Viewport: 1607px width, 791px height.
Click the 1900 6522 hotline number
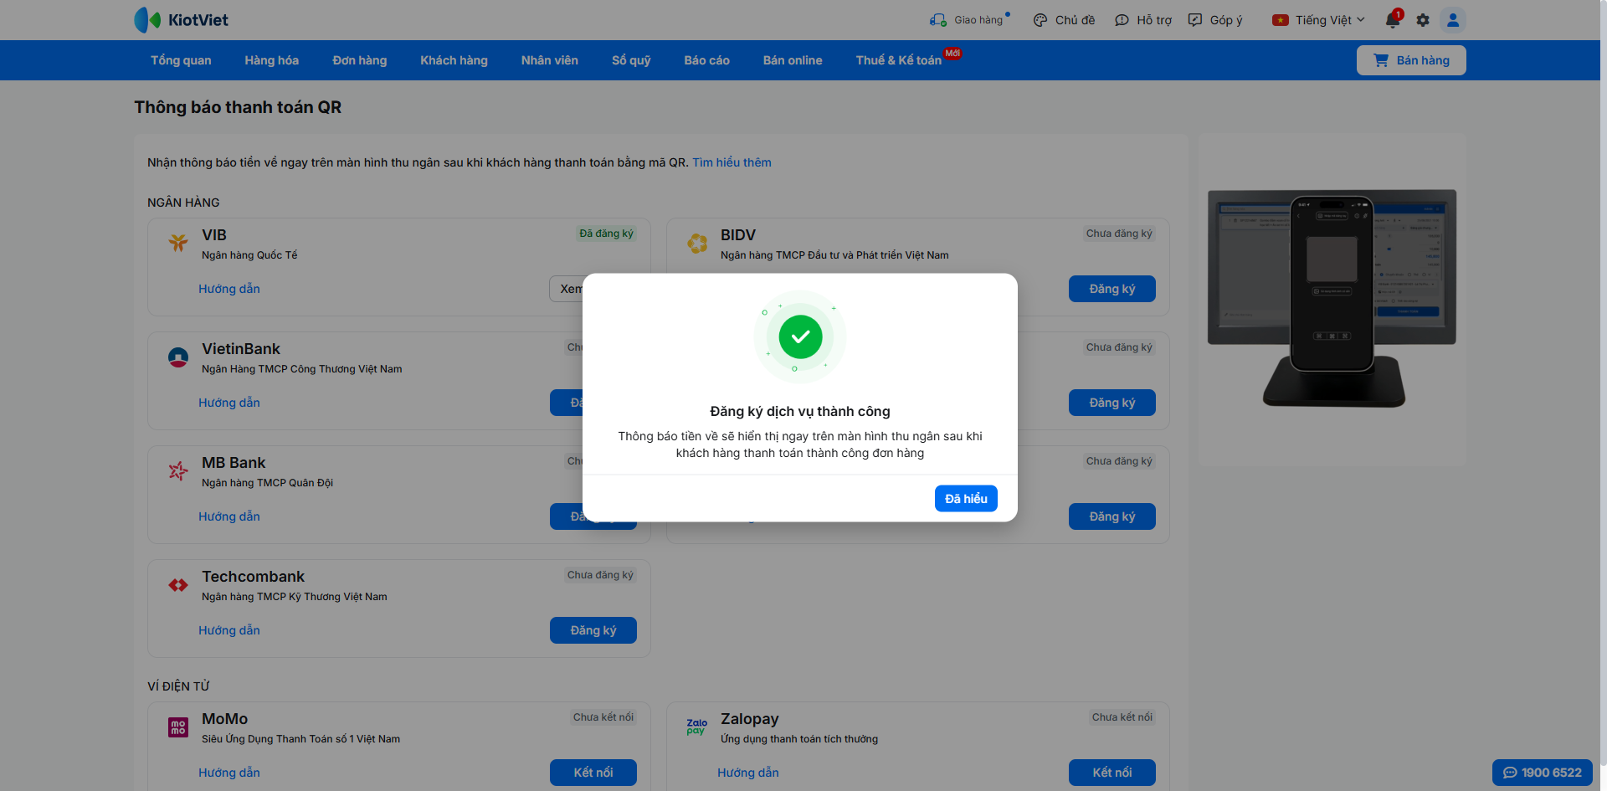click(1552, 773)
